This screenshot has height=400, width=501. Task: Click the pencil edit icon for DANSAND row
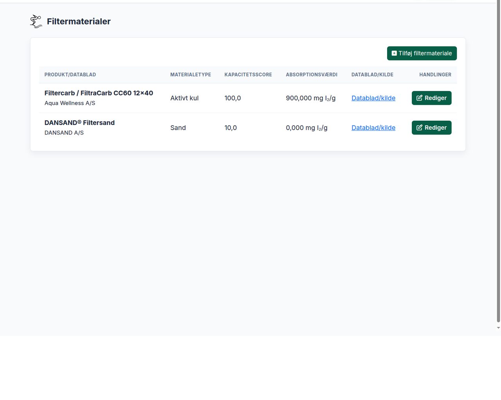(x=419, y=128)
